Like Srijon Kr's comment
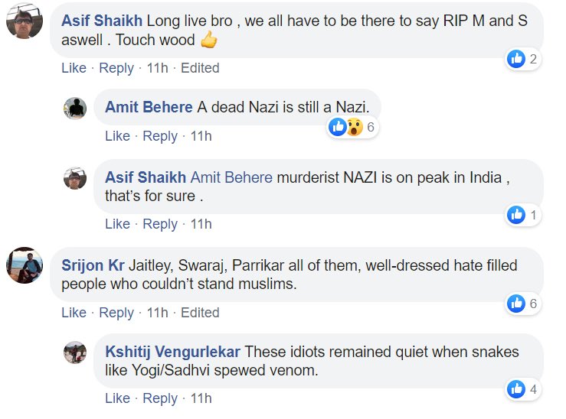Viewport: 566px width, 419px height. (x=74, y=313)
